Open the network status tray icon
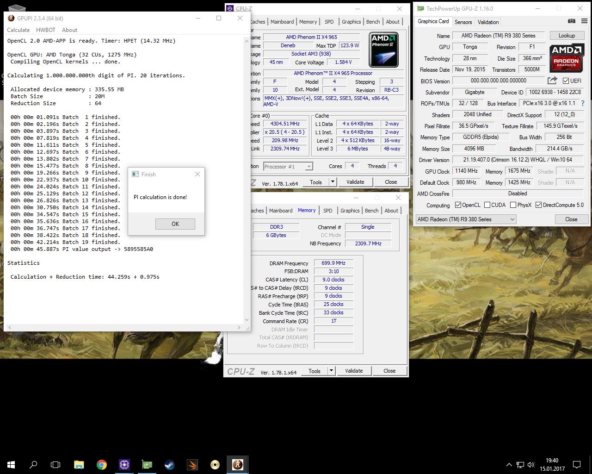592x474 pixels. (x=520, y=465)
